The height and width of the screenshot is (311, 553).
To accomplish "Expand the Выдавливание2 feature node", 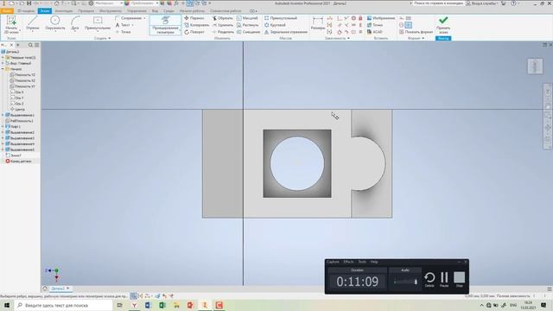I will 3,132.
